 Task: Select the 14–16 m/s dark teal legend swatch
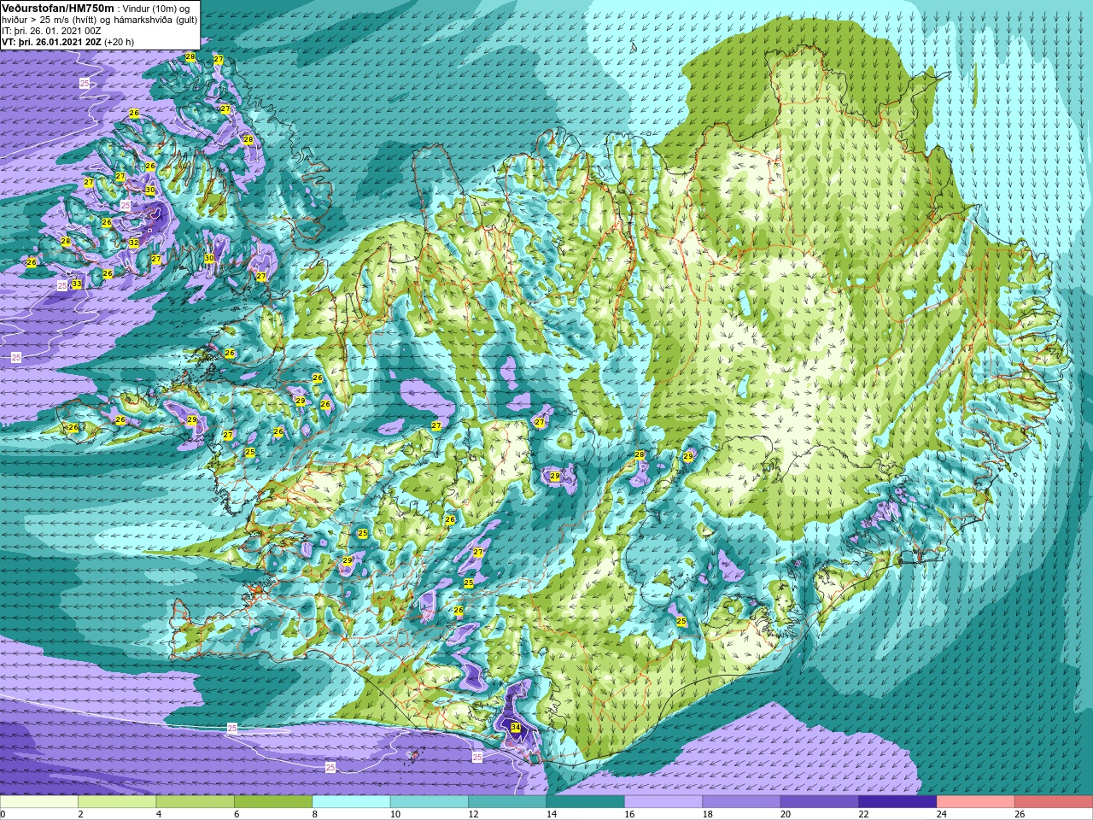(586, 802)
